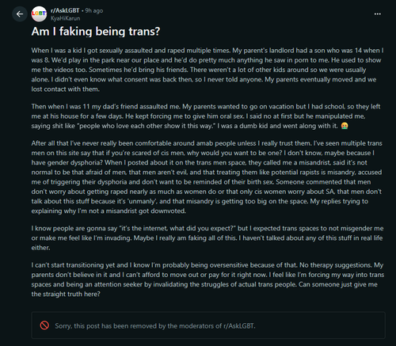396x346 pixels.
Task: Click the paragraph starting 'I know people are gonna say'
Action: click(208, 238)
